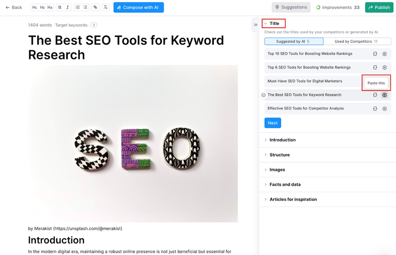Apply Heading 1 format icon
This screenshot has width=396, height=255.
35,7
